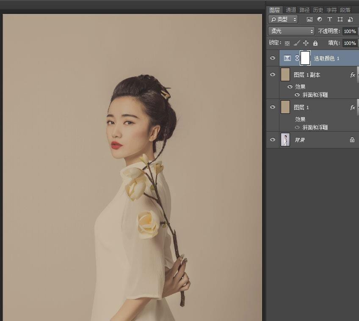
Task: Click the 不透明度 100% field
Action: (349, 31)
